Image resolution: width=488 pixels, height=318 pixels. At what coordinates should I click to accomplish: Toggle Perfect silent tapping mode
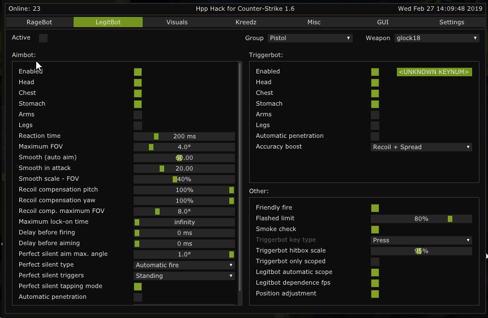tap(138, 286)
